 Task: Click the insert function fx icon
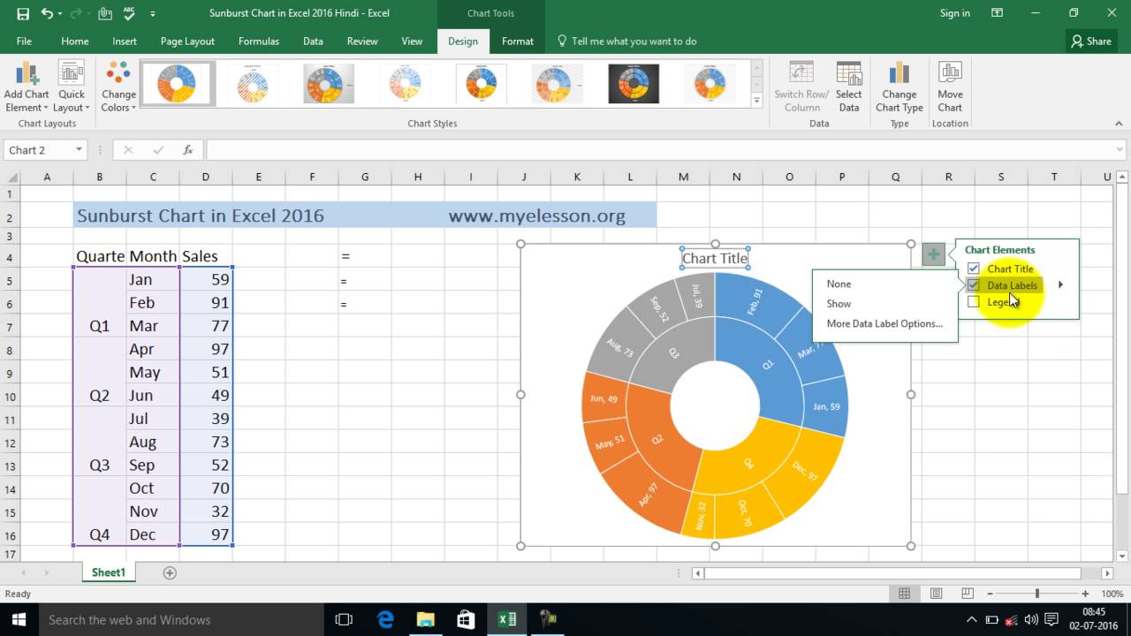pyautogui.click(x=188, y=150)
